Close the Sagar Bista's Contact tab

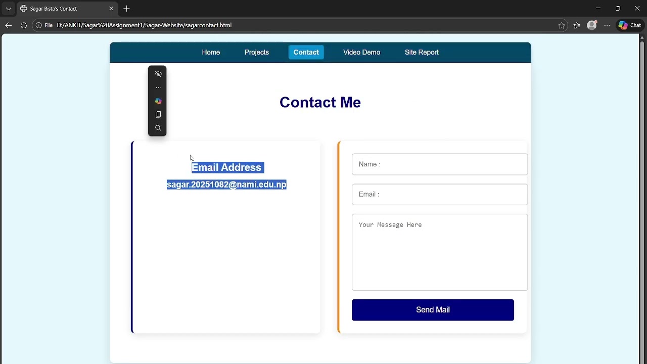pyautogui.click(x=111, y=9)
